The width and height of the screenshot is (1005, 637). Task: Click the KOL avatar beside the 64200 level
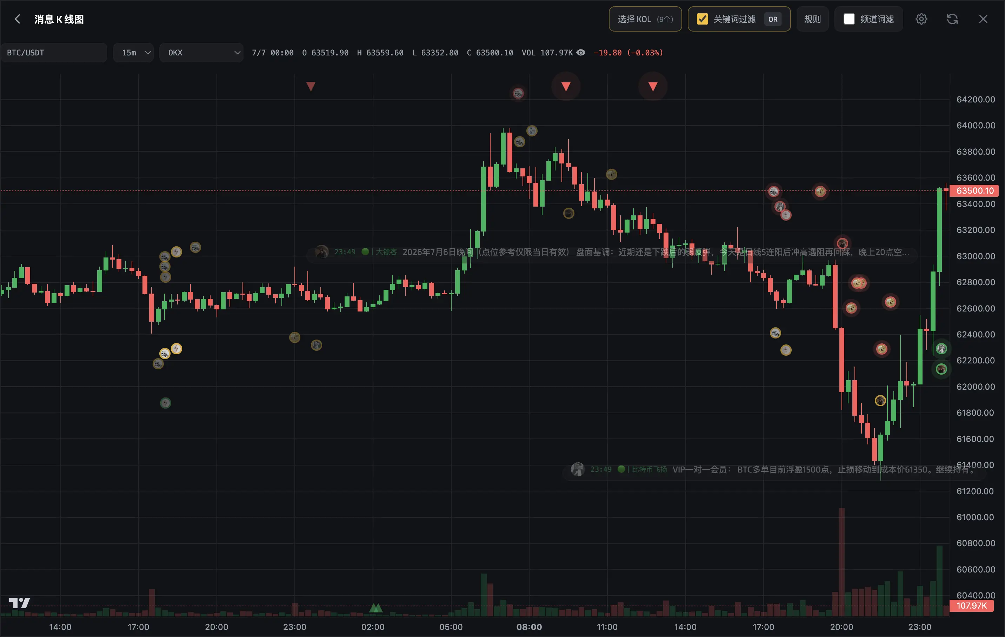(518, 93)
